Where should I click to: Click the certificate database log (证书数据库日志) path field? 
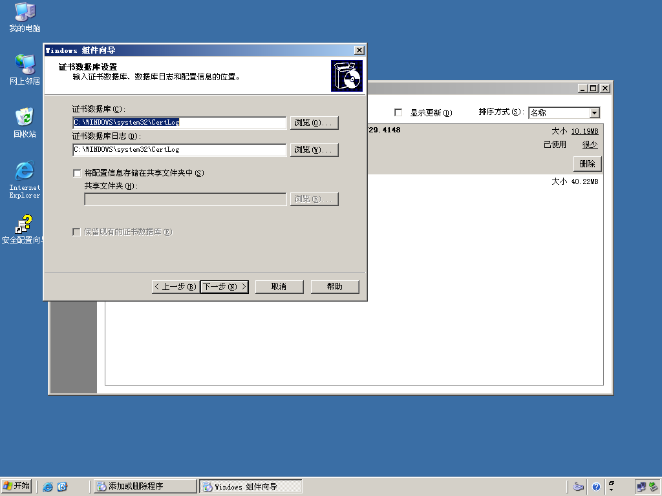180,150
